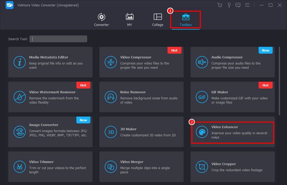This screenshot has width=287, height=185.
Task: Click the Video Cropper crop icon
Action: pyautogui.click(x=202, y=167)
